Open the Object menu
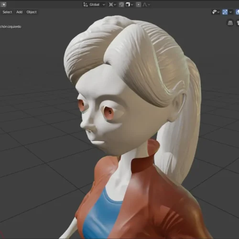This screenshot has height=239, width=239. tap(32, 12)
